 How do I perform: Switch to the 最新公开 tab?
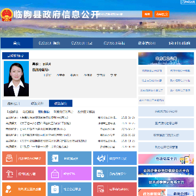tap(14, 103)
